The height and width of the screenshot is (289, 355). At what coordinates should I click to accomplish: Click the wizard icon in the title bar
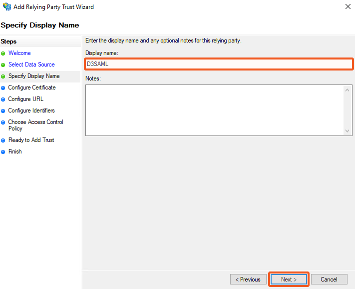pos(6,7)
